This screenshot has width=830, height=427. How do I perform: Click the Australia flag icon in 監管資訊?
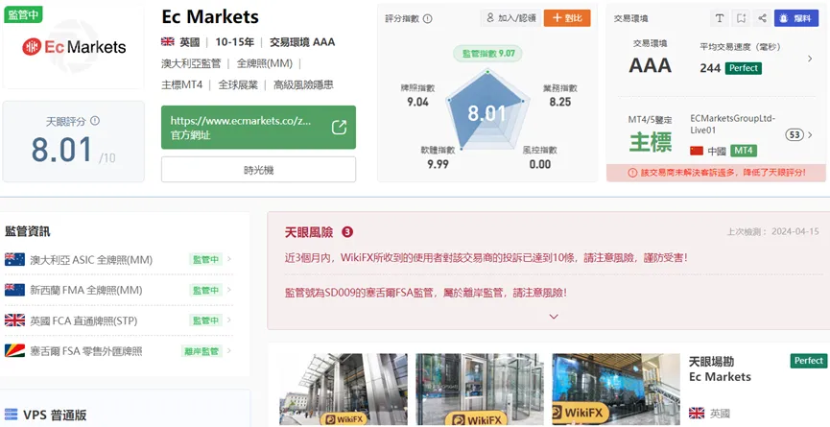point(14,259)
